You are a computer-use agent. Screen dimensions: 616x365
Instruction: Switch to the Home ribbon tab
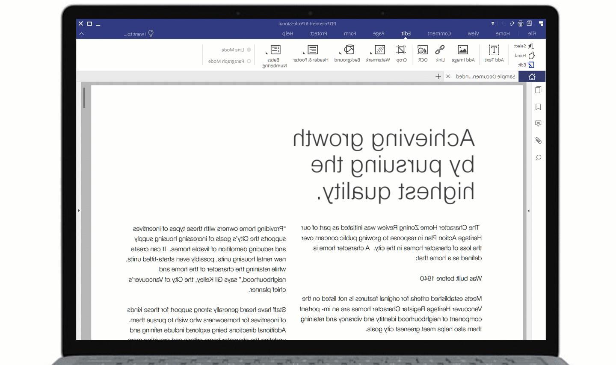point(503,33)
